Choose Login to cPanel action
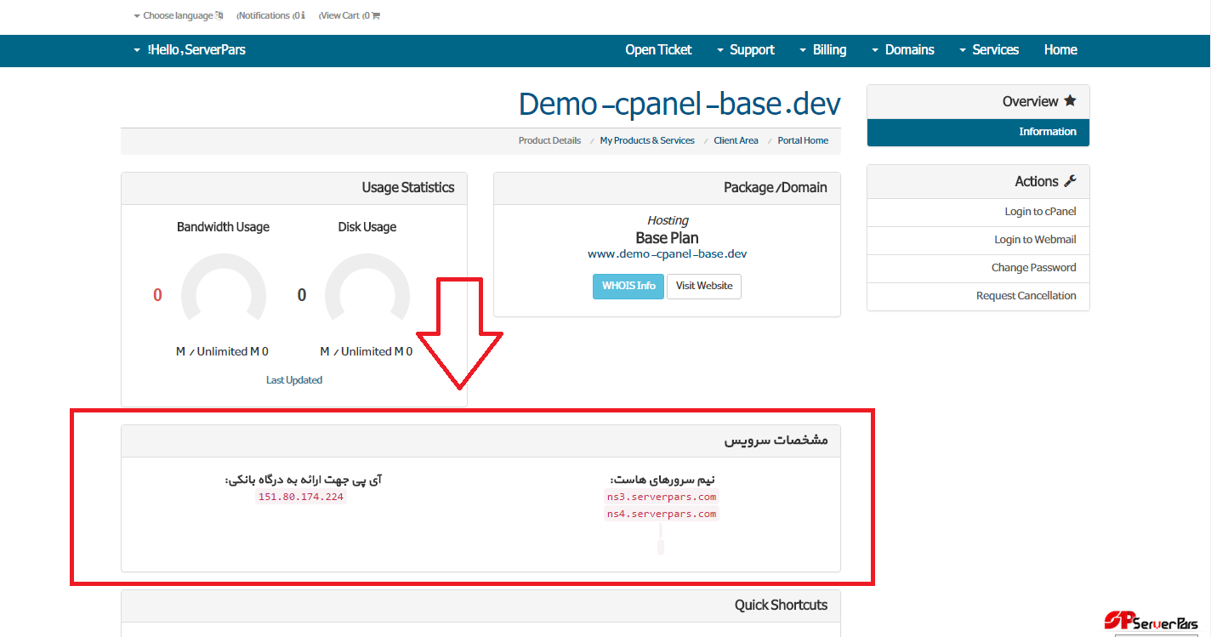The width and height of the screenshot is (1211, 637). 978,212
